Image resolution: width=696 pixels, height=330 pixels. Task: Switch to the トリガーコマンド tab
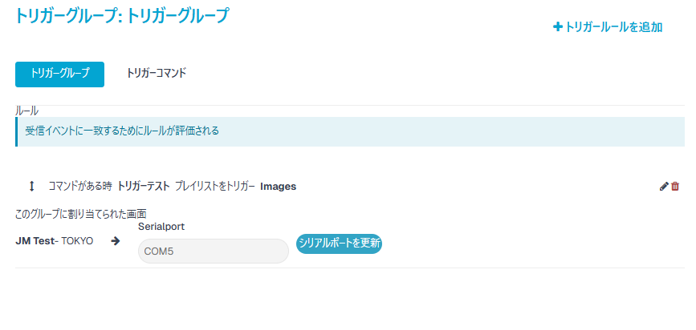pos(156,74)
